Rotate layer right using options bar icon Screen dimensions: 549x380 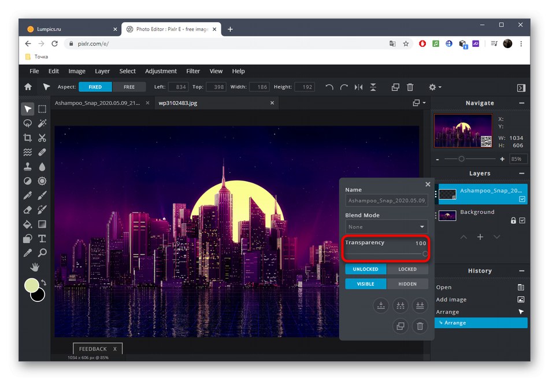pos(344,87)
